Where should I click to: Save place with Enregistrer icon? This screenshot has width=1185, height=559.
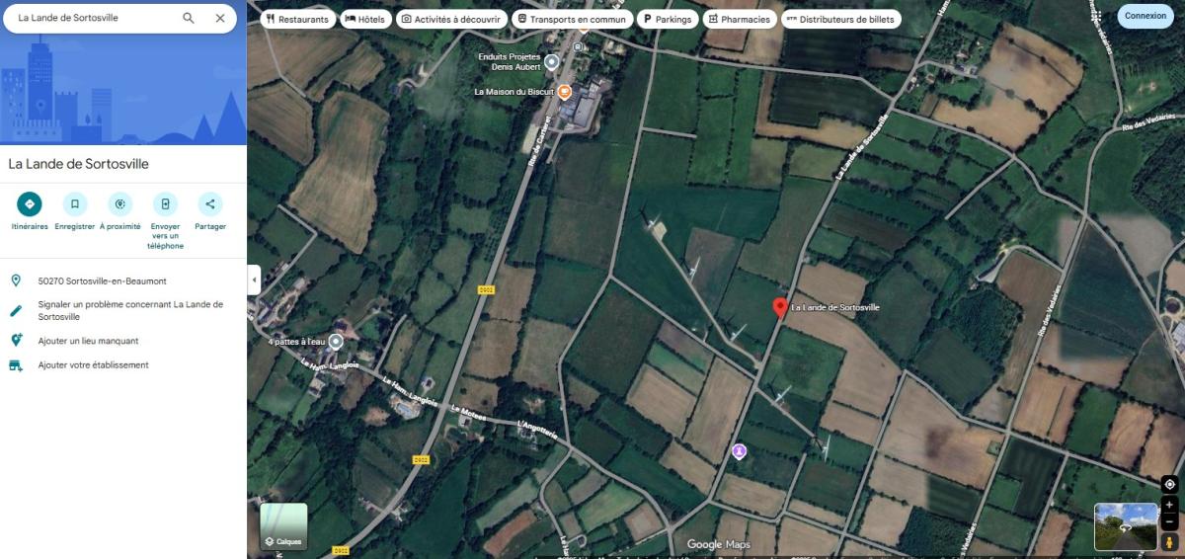pos(75,204)
